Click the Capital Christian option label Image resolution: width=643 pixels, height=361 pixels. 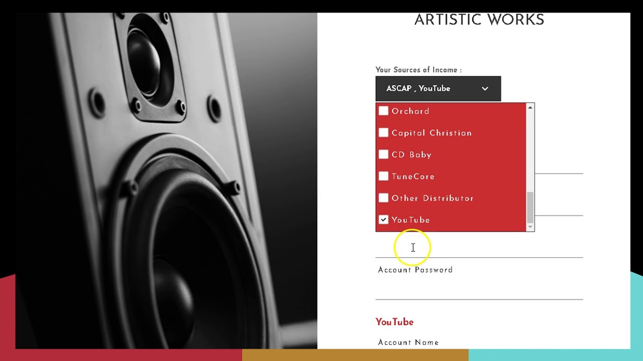point(432,133)
